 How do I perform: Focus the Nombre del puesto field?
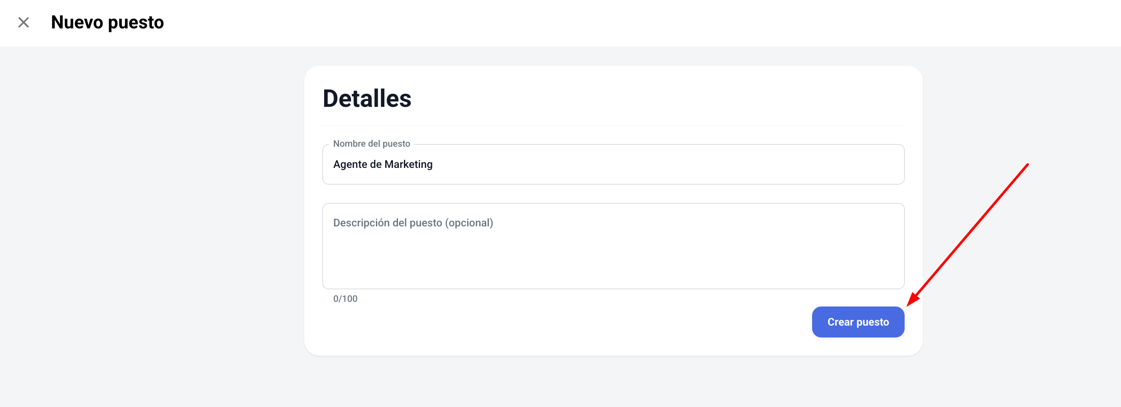tap(613, 164)
